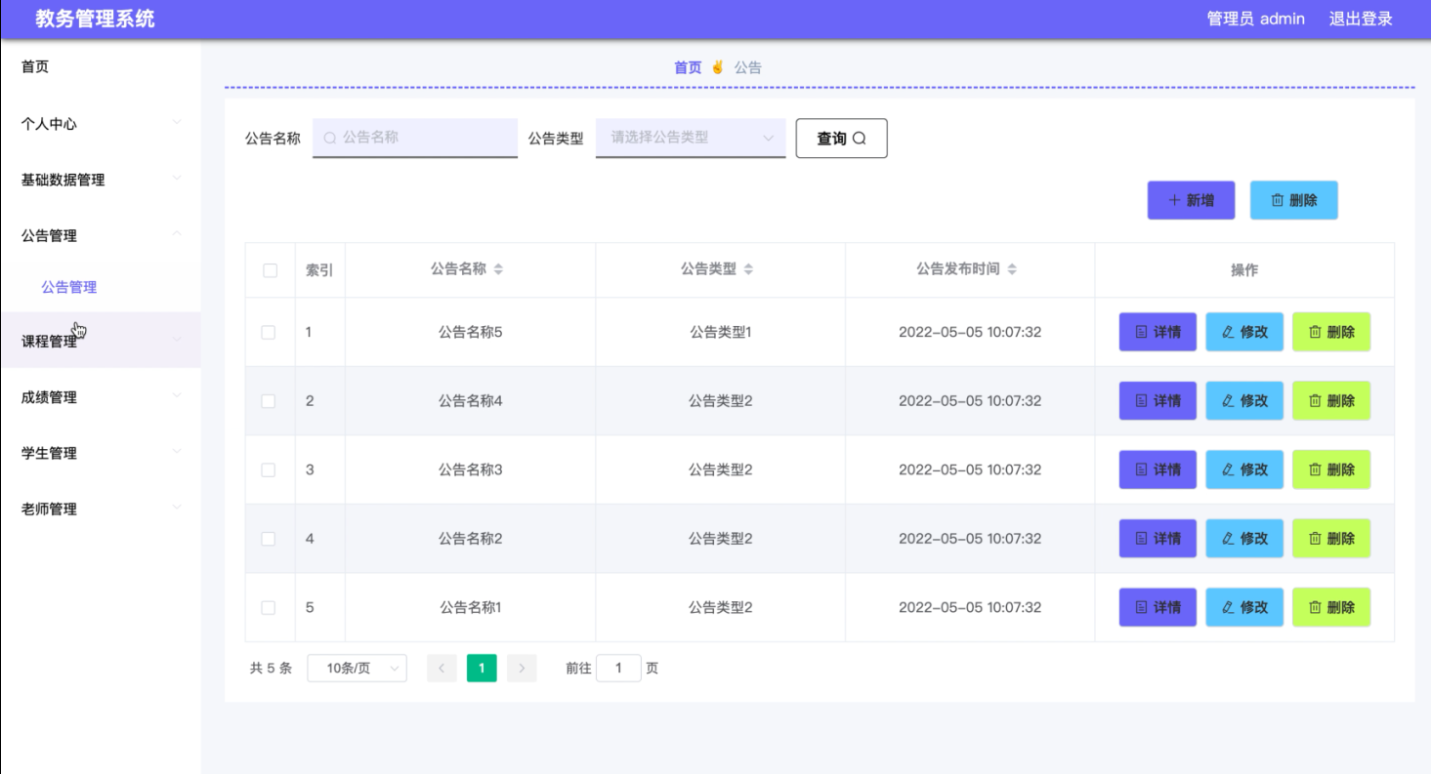Check the row checkbox for 公告名称4
The height and width of the screenshot is (774, 1431).
269,401
